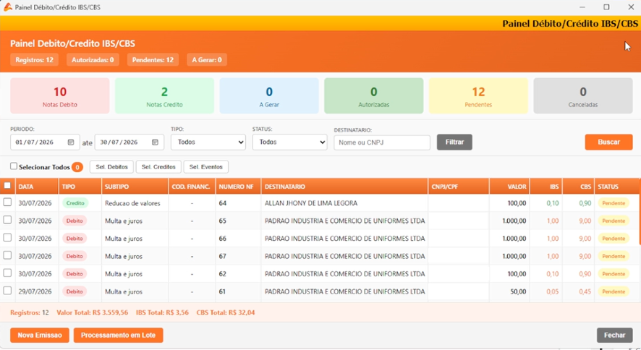
Task: Sort by the STATUS column header
Action: (617, 187)
